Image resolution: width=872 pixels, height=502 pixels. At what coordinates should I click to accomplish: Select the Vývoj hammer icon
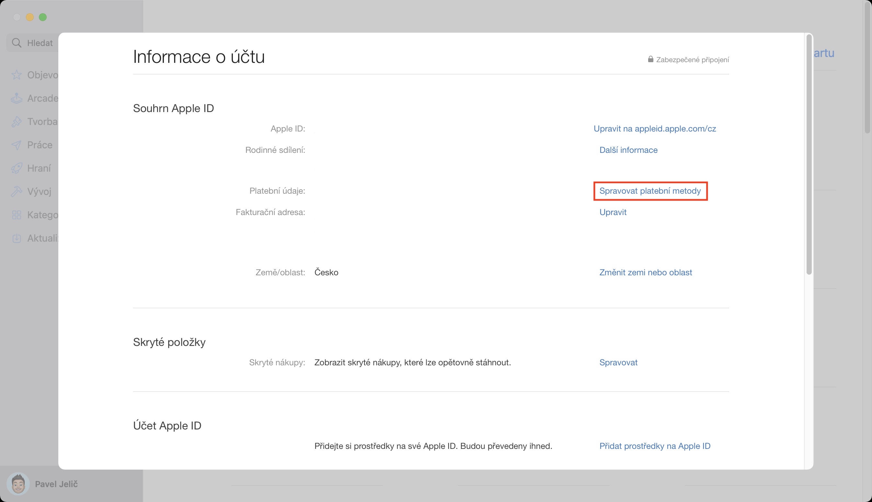[x=16, y=191]
